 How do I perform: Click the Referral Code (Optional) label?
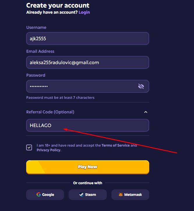click(x=50, y=112)
